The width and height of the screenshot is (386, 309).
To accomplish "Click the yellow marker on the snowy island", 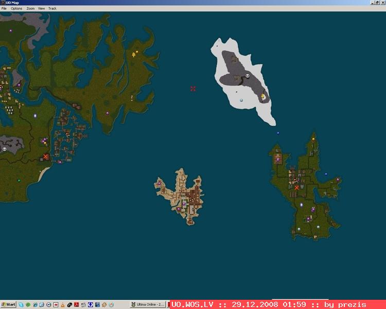I will (263, 96).
